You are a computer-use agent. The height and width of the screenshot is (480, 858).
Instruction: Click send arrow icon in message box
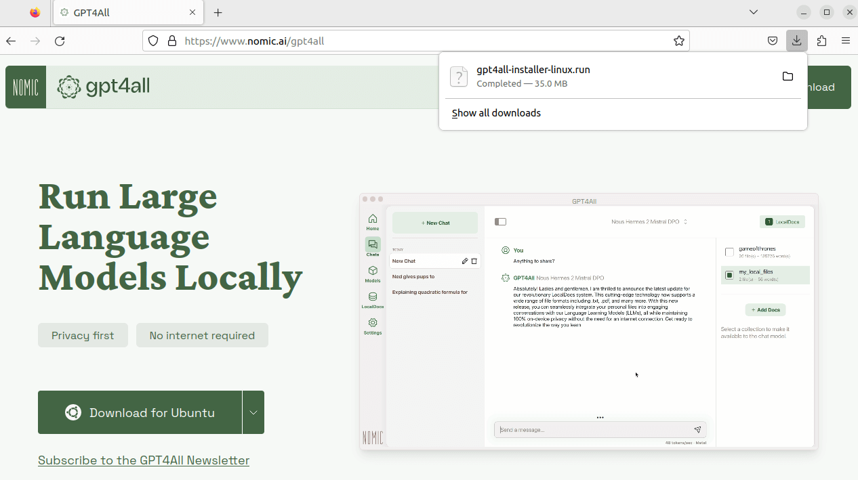697,430
